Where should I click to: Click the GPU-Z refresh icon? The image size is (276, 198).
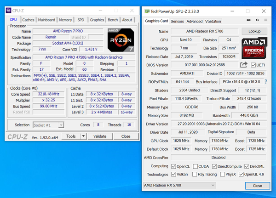coord(257,20)
